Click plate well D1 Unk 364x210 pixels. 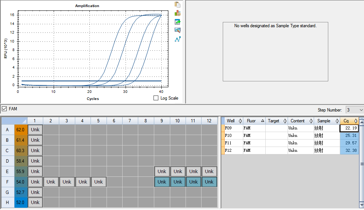point(35,161)
